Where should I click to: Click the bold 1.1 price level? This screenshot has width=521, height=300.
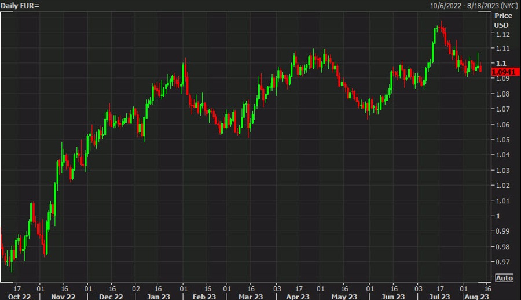click(x=500, y=63)
